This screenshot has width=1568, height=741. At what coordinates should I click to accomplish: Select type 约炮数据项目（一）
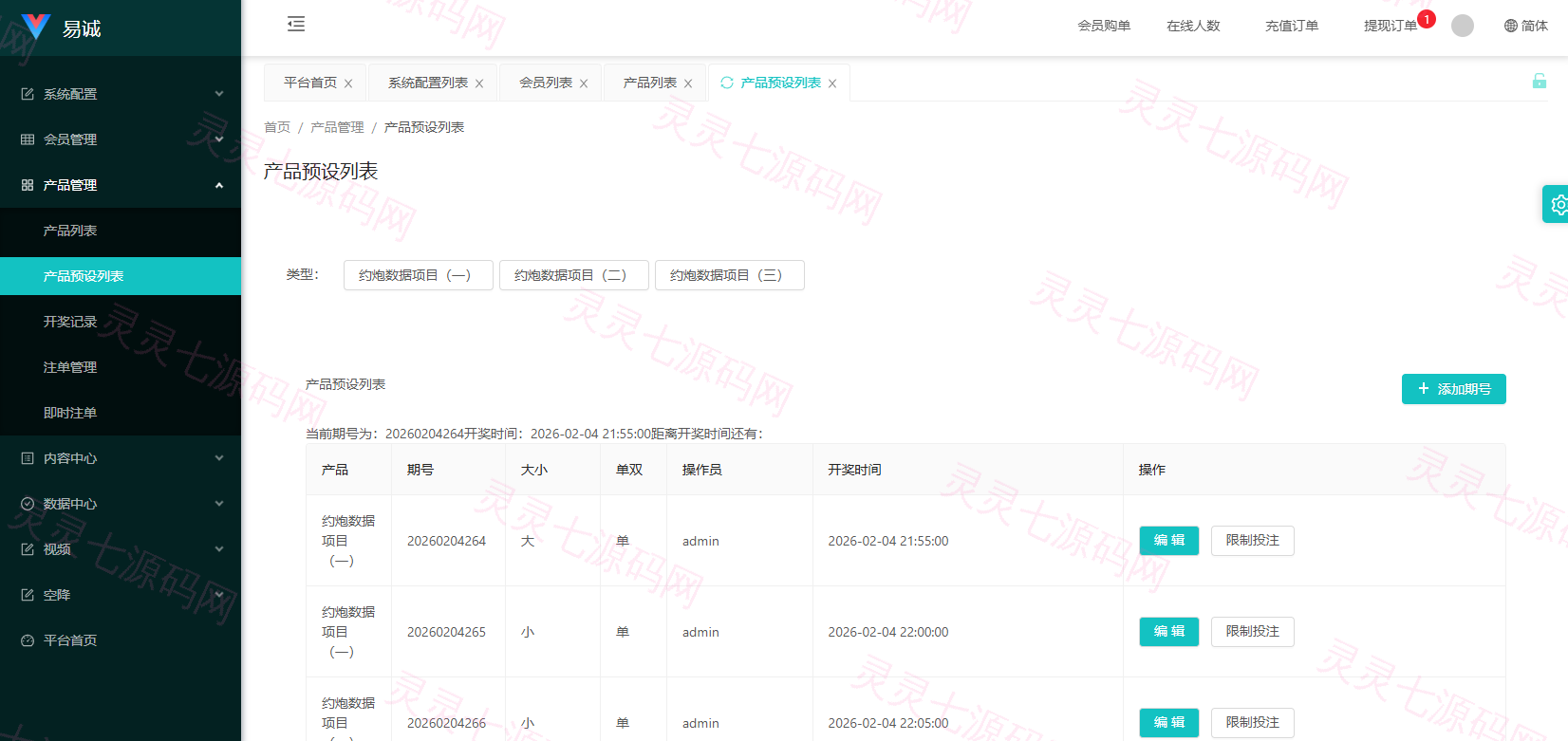pos(419,275)
